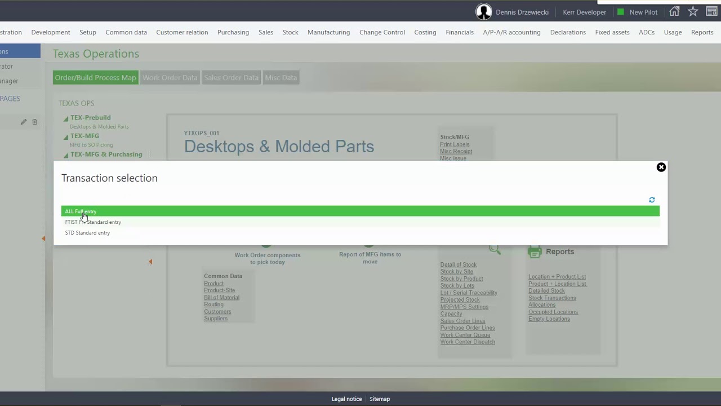
Task: Open the Bill of Material link
Action: click(221, 297)
